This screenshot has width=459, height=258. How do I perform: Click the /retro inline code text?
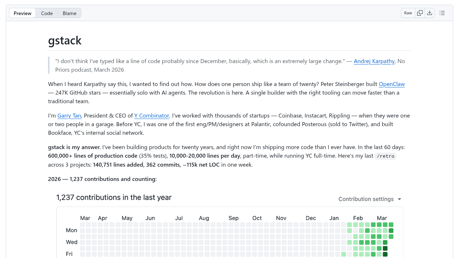(x=385, y=156)
